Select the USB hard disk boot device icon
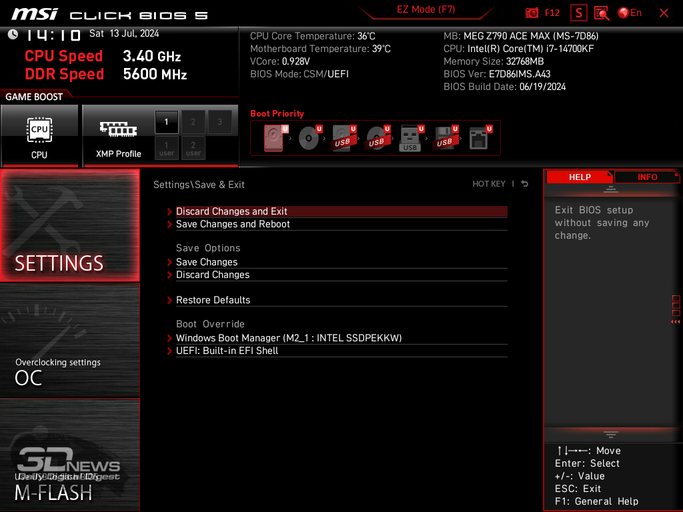 pos(344,138)
